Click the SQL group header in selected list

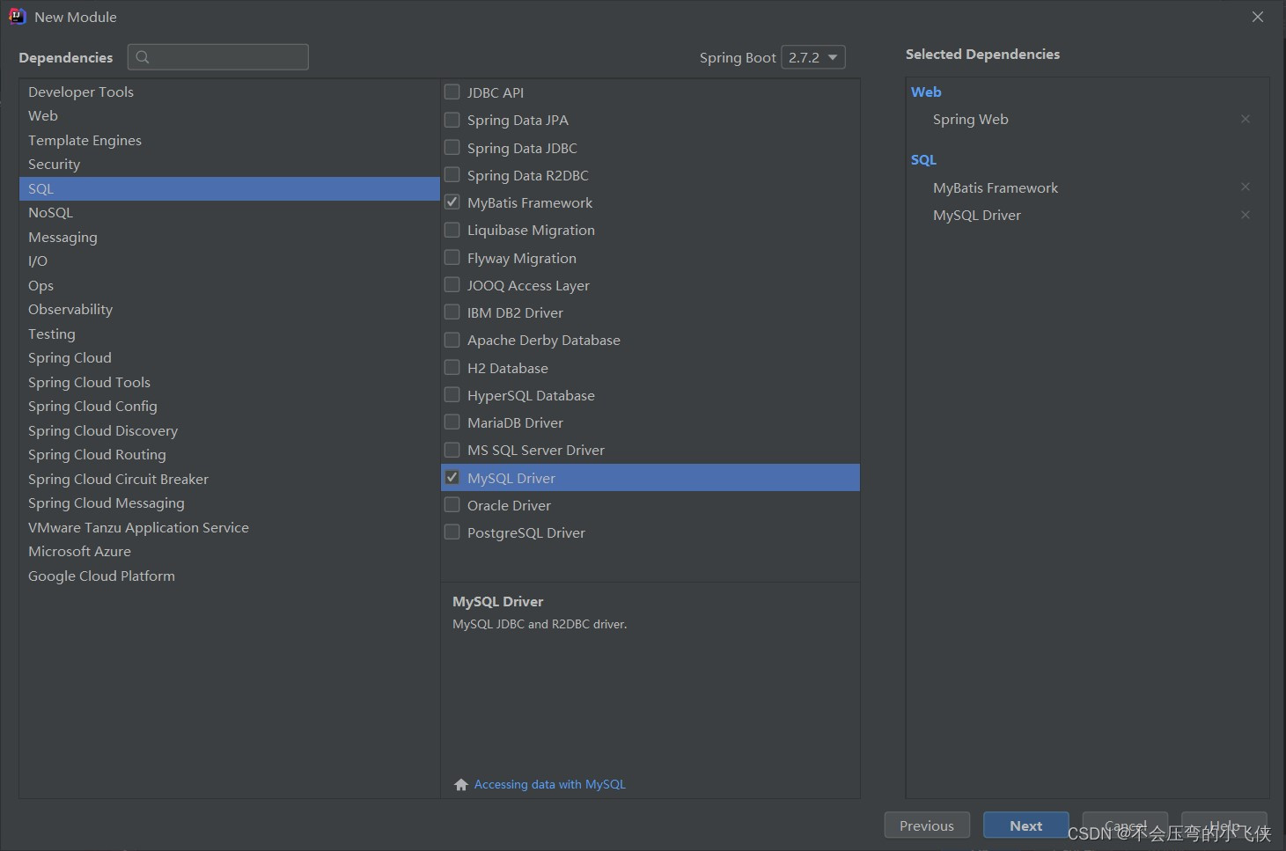923,159
